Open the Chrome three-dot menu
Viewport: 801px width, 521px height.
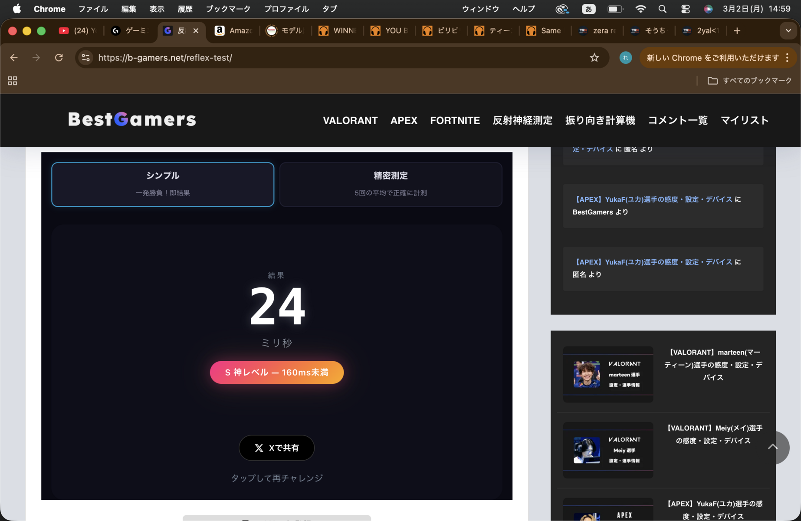(x=787, y=58)
